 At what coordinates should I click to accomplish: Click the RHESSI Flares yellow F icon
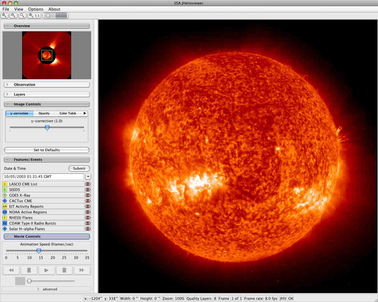pyautogui.click(x=5, y=218)
